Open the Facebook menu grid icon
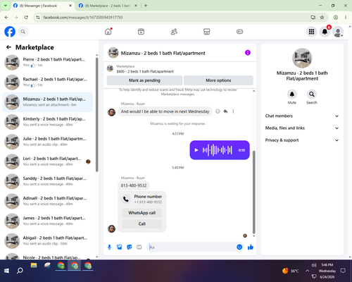 [x=311, y=32]
